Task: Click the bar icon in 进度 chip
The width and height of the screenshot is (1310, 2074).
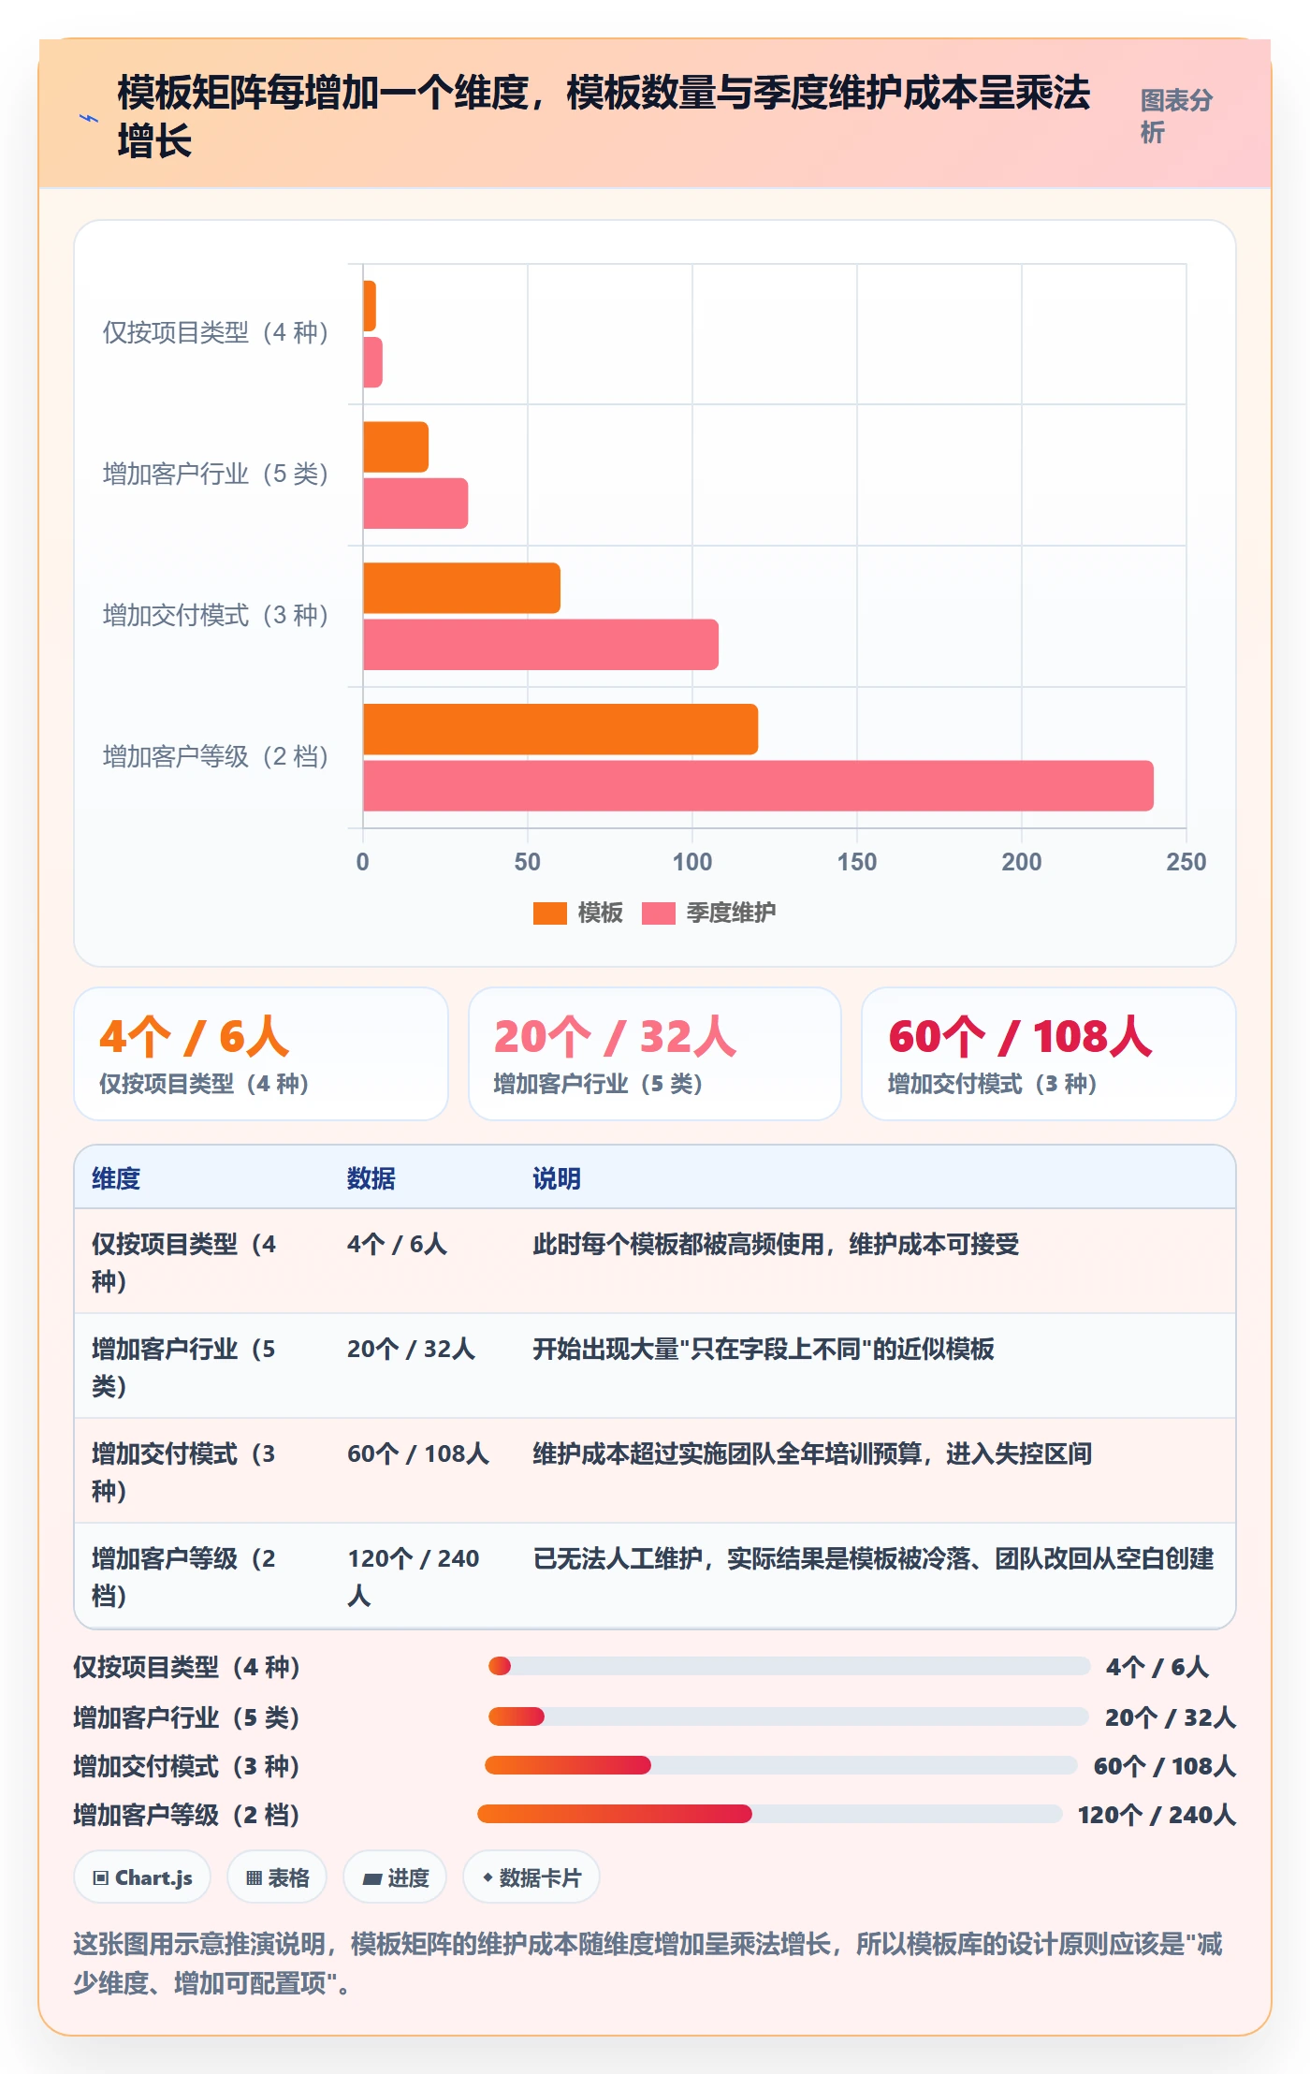Action: (371, 1878)
